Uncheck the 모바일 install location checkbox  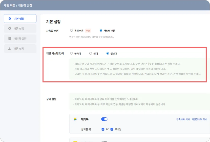[112, 129]
